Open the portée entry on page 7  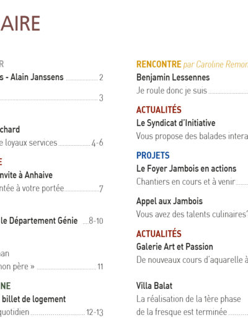click(51, 189)
